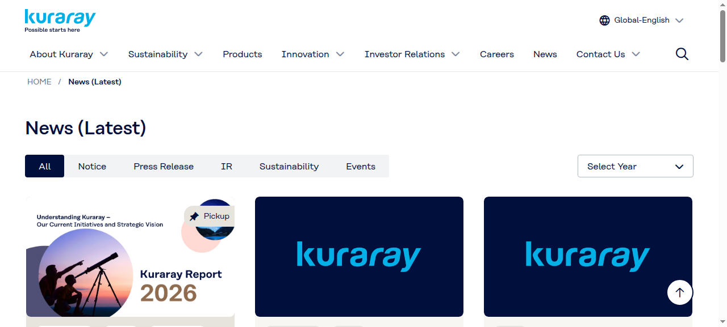Switch to the Press Release tab
727x327 pixels.
tap(164, 166)
